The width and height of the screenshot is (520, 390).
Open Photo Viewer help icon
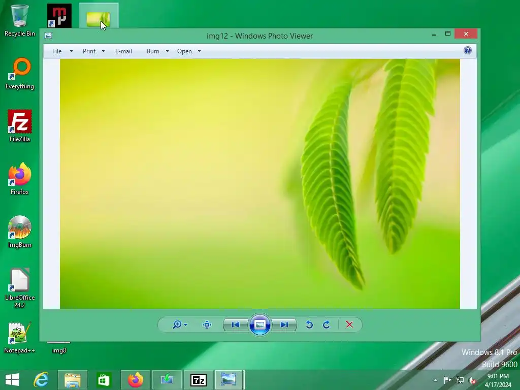[468, 50]
